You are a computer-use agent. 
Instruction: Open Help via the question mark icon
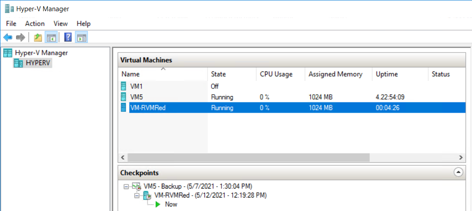tap(68, 38)
